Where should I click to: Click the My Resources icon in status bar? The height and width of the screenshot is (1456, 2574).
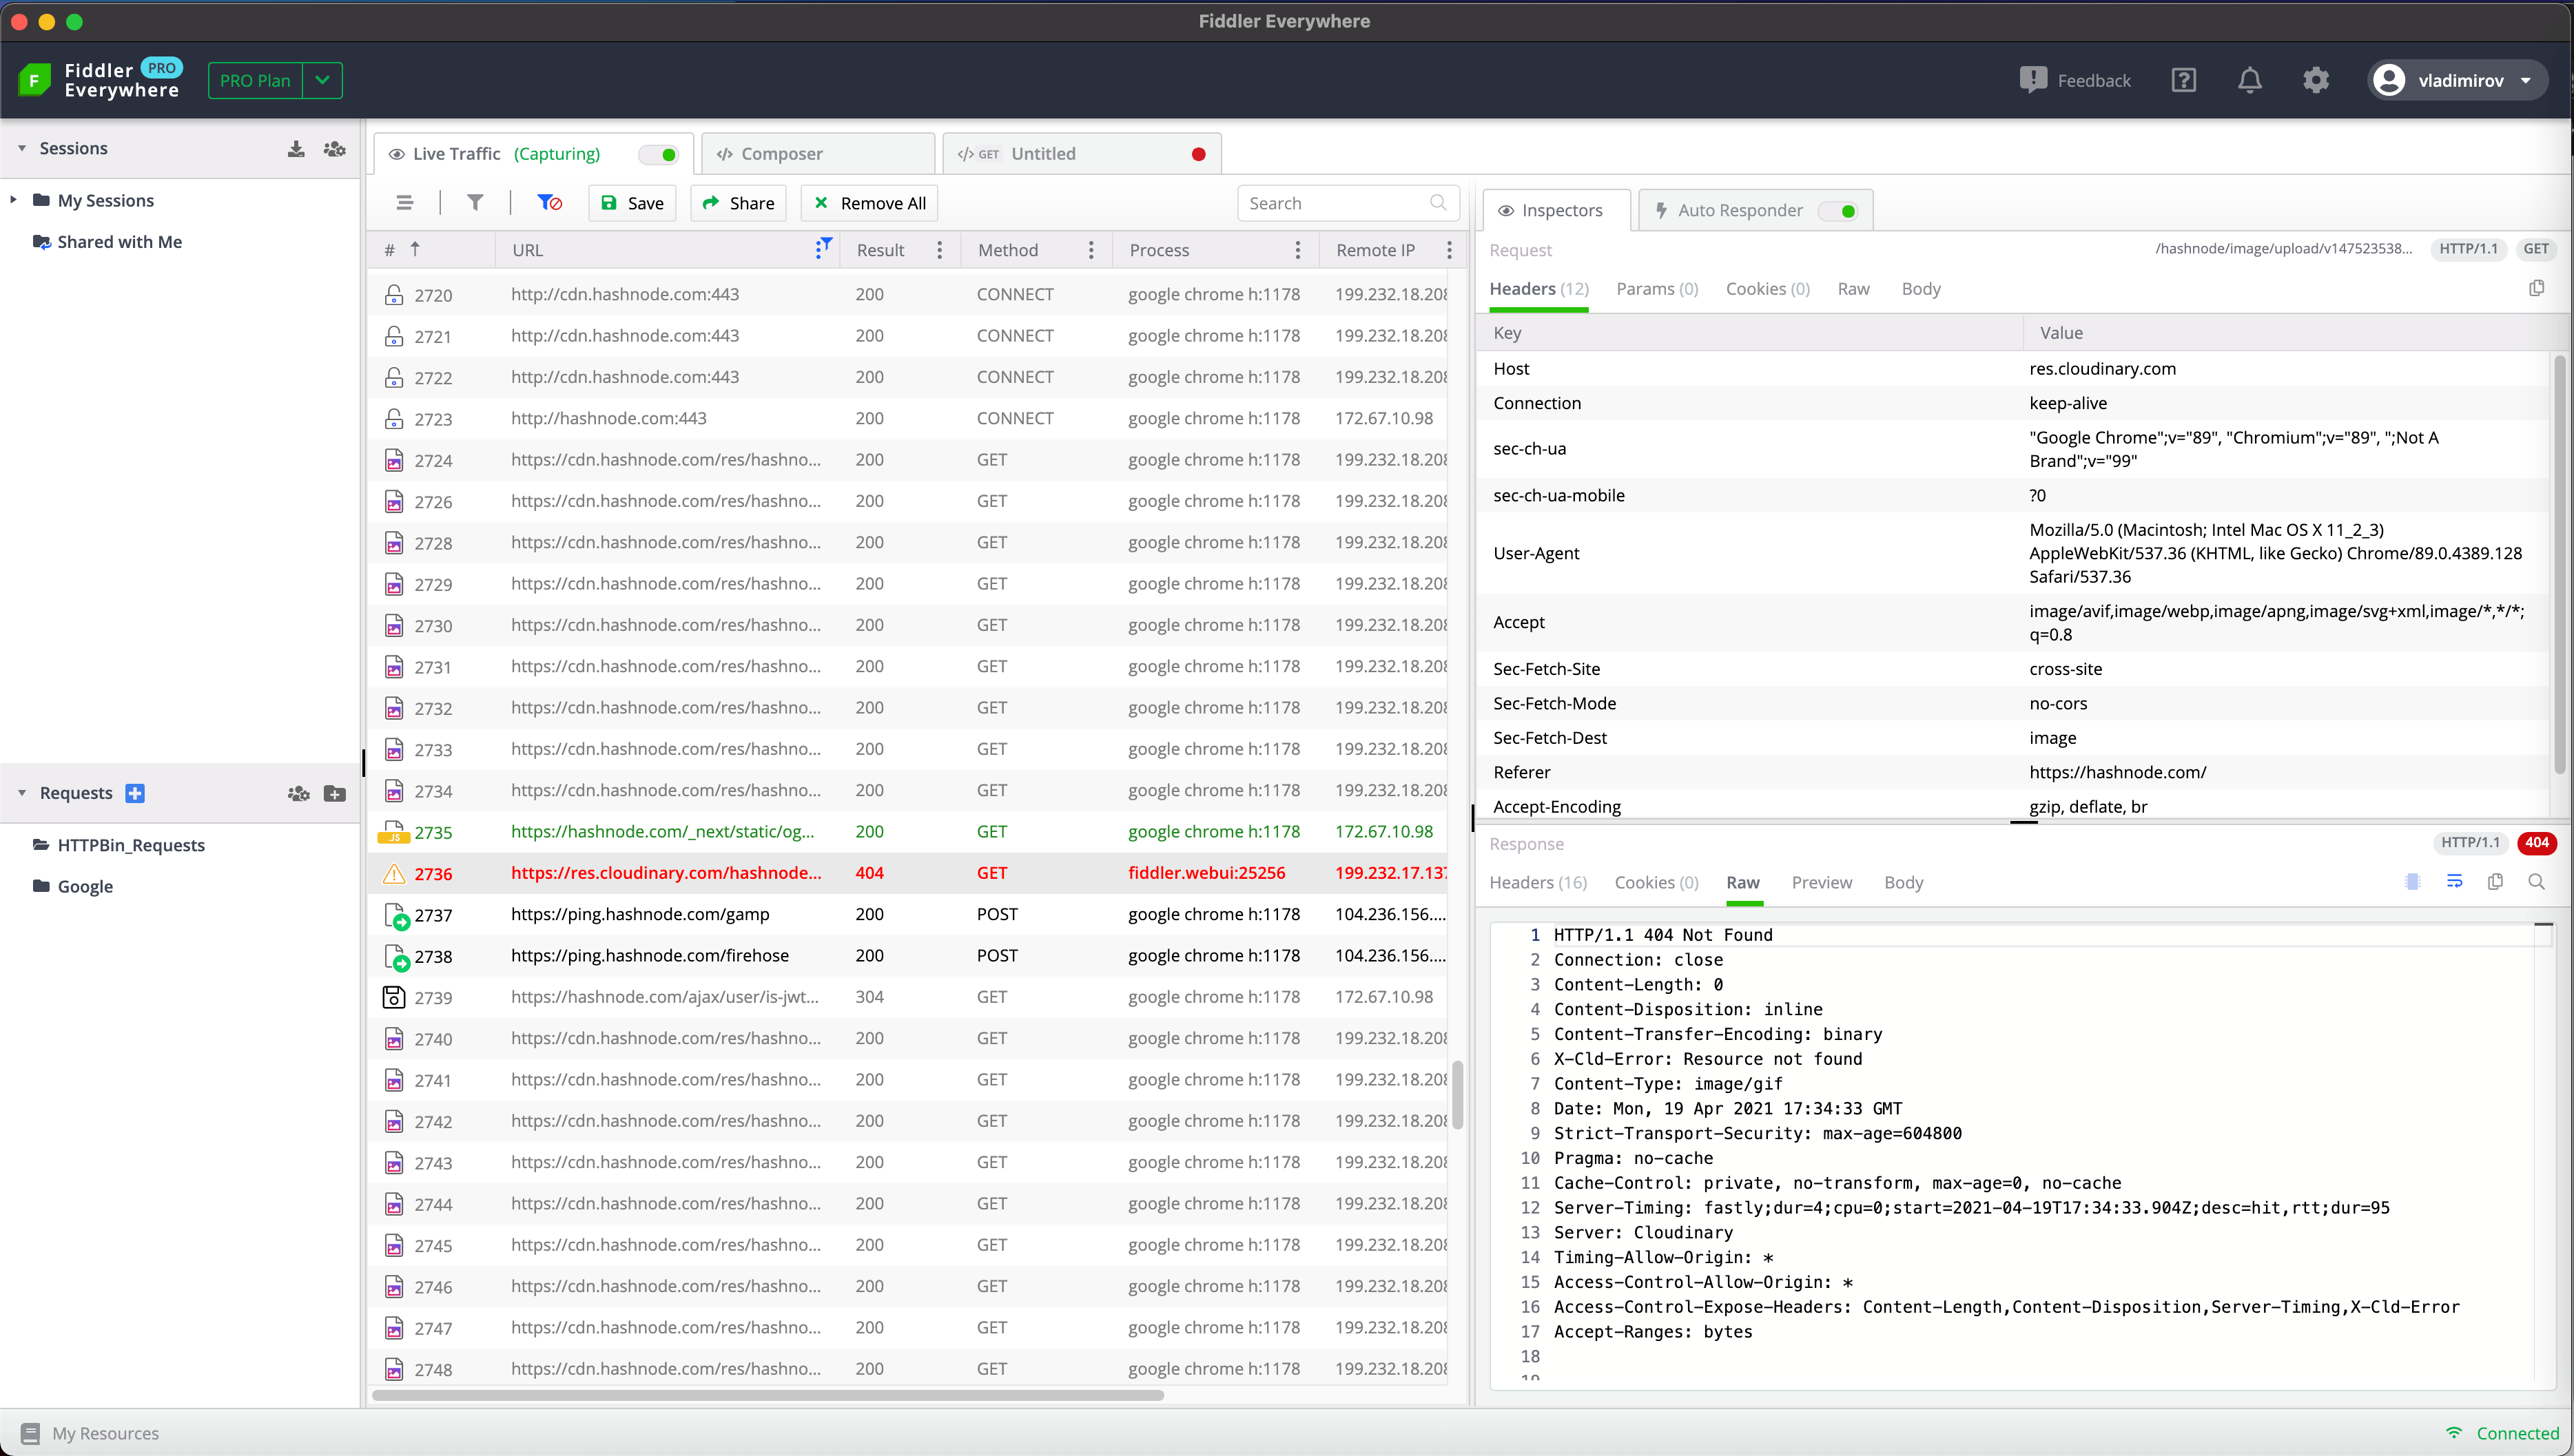(x=30, y=1433)
